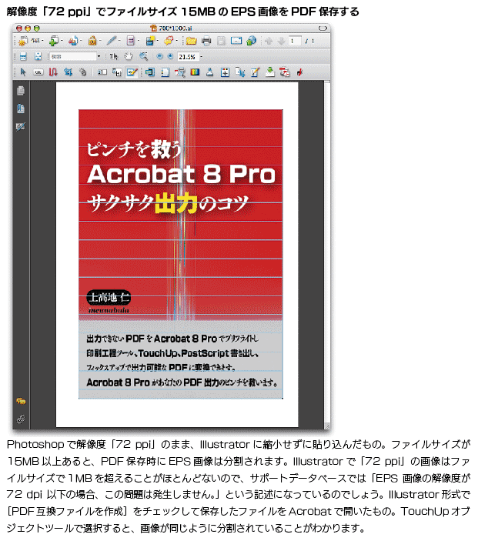Viewport: 478px width, 541px height.
Task: Click the Forms task icon
Action: (130, 41)
